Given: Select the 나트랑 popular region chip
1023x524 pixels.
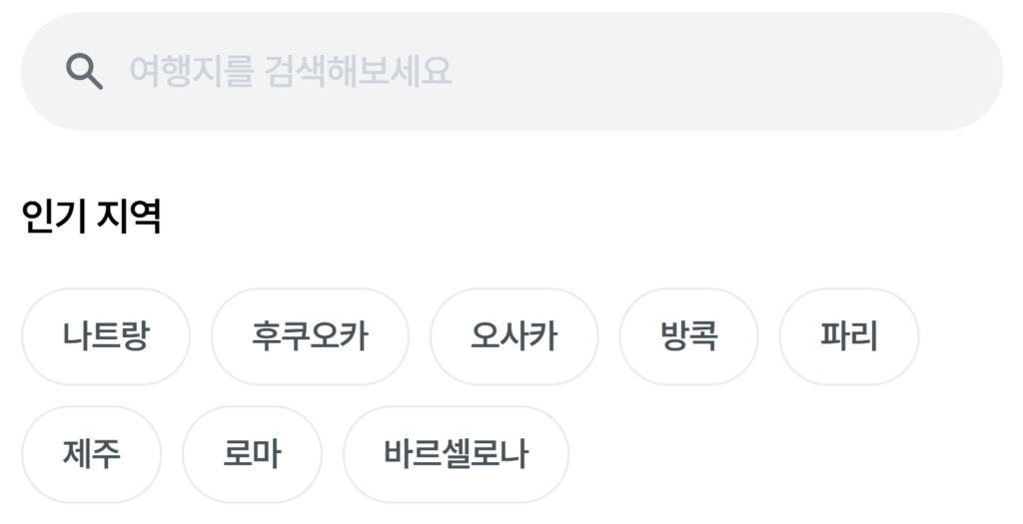Looking at the screenshot, I should 106,336.
